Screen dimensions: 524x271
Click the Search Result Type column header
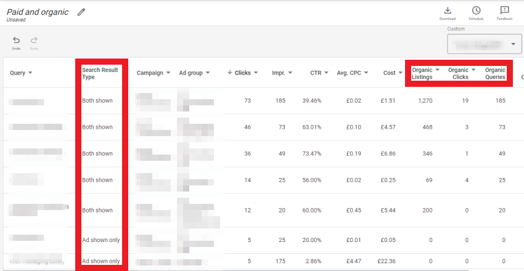(x=99, y=73)
